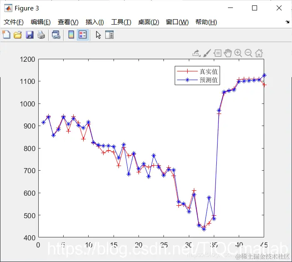The image size is (292, 262).
Task: Select the pan hand tool
Action: click(x=228, y=53)
